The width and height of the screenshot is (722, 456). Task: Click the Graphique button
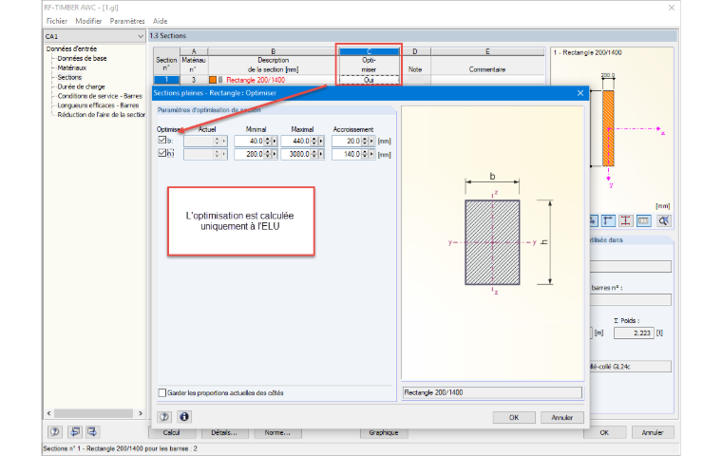pyautogui.click(x=384, y=433)
